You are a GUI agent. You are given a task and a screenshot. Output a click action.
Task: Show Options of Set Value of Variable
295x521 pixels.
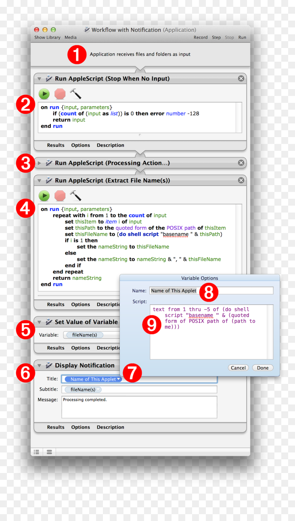click(81, 348)
